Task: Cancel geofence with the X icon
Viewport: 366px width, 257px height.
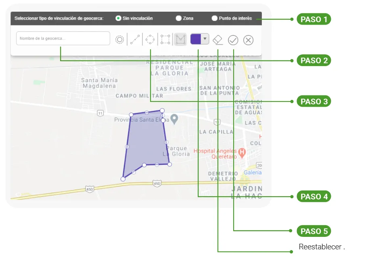Action: click(x=248, y=40)
